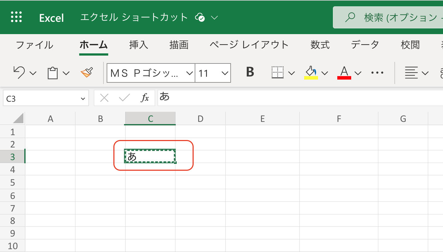Click the Paste clipboard icon

pyautogui.click(x=53, y=73)
